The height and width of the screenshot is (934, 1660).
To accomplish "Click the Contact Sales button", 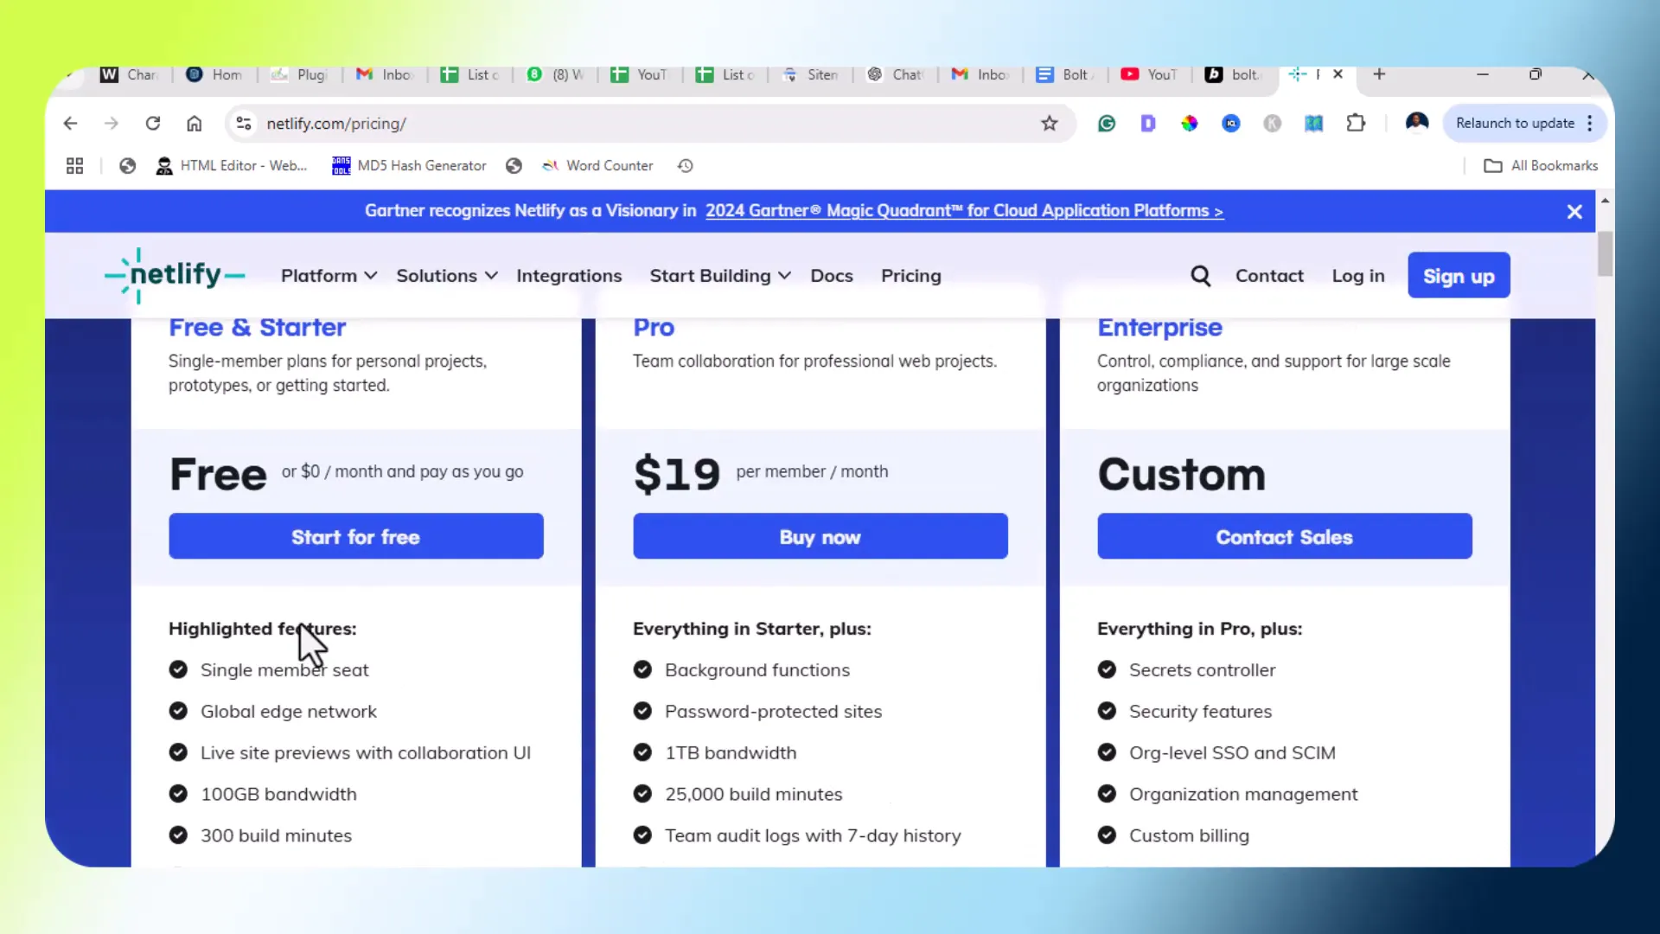I will click(1285, 536).
